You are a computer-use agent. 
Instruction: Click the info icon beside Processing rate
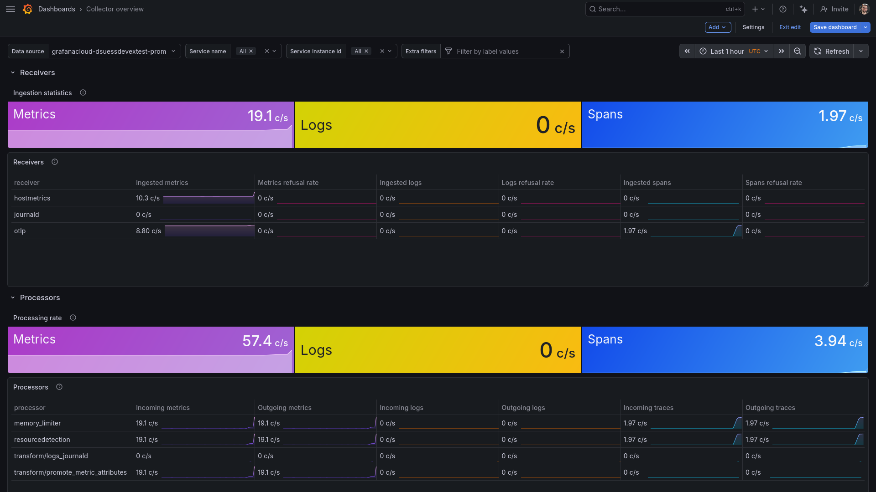point(73,318)
